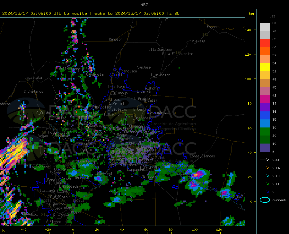Click the 'Clla.El_Cavadito' map label

178,54
